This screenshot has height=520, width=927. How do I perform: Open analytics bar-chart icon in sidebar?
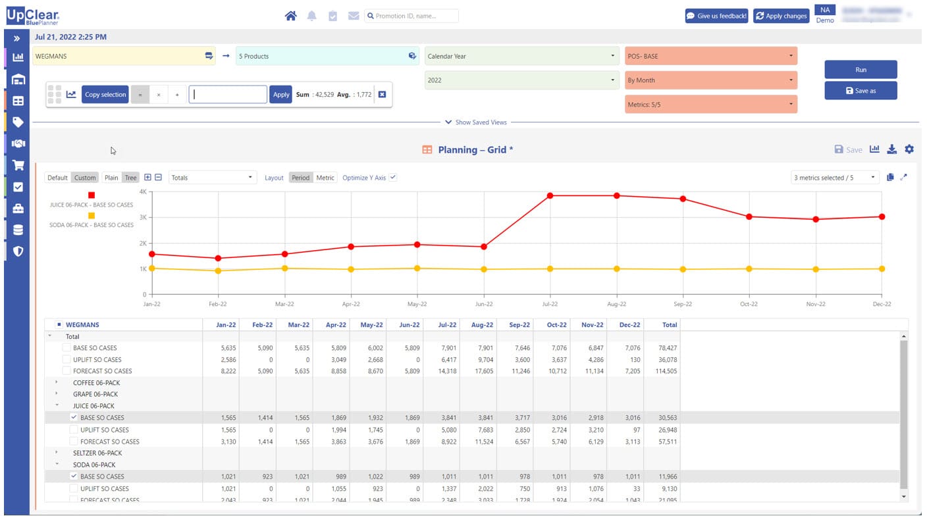[18, 58]
